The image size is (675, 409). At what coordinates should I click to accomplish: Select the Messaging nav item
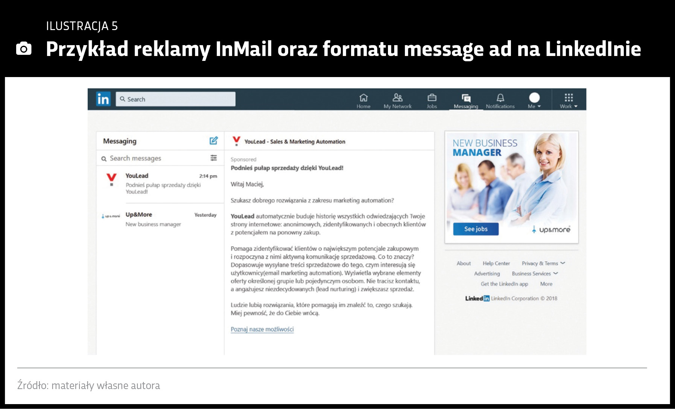(x=466, y=101)
